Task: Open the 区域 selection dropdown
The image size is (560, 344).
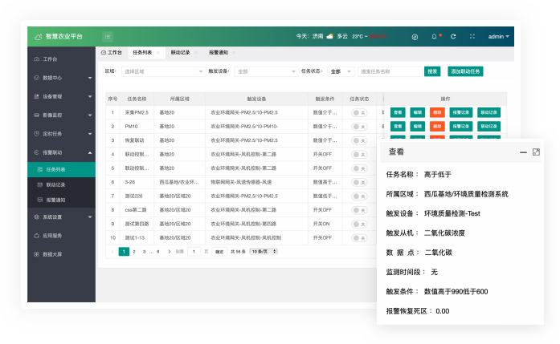Action: pos(164,71)
